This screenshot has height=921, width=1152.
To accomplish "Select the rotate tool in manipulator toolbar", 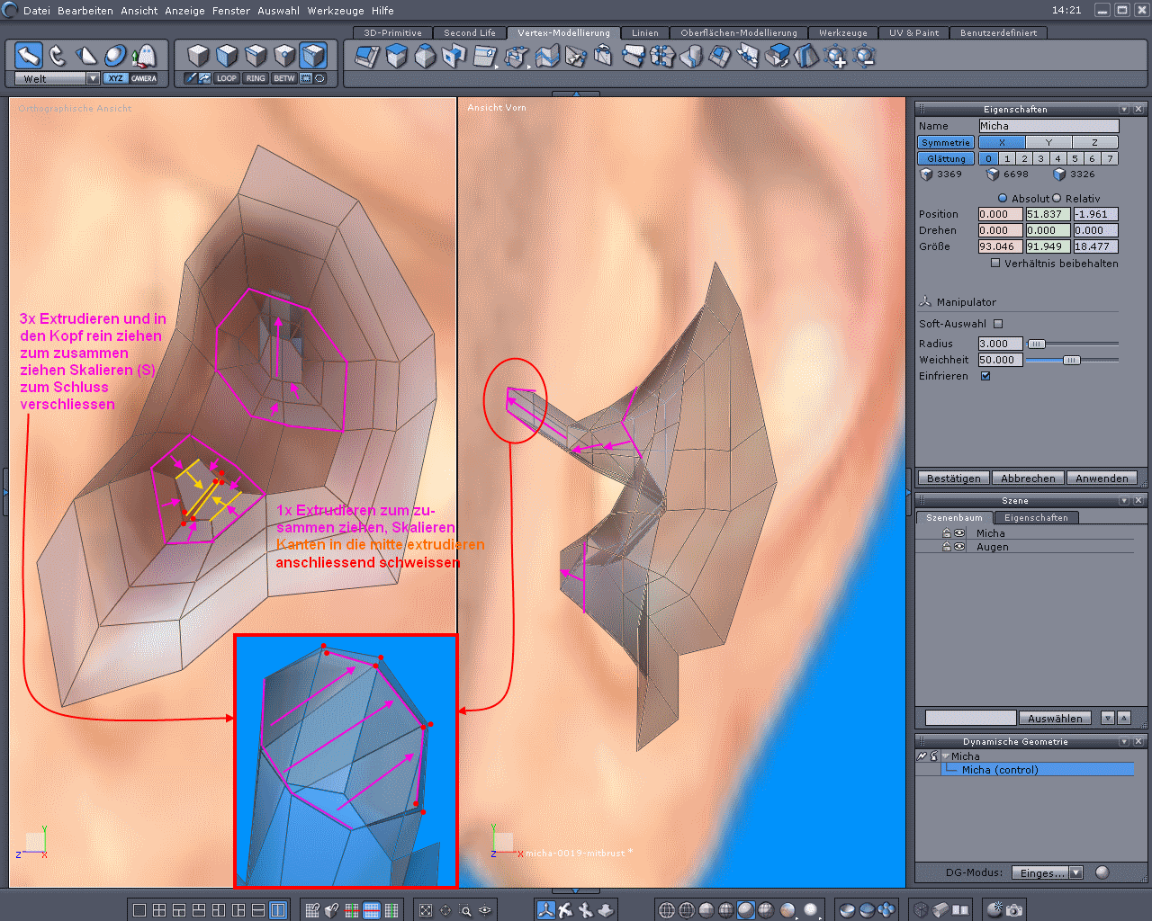I will tap(58, 56).
